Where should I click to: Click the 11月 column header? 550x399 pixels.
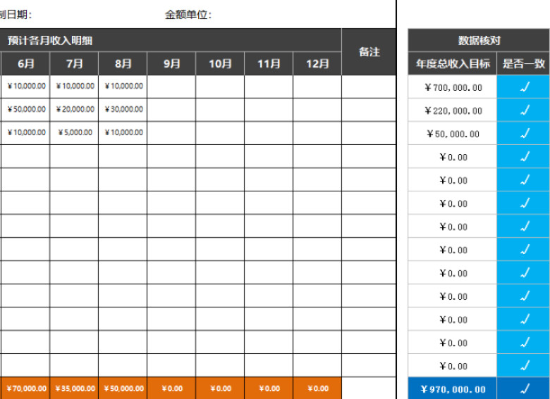[269, 64]
